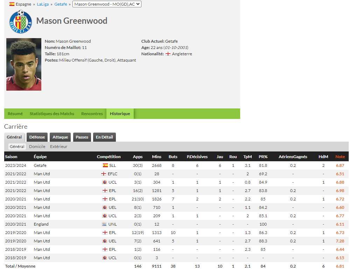Go to the Getafe breadcrumb link

tap(61, 4)
